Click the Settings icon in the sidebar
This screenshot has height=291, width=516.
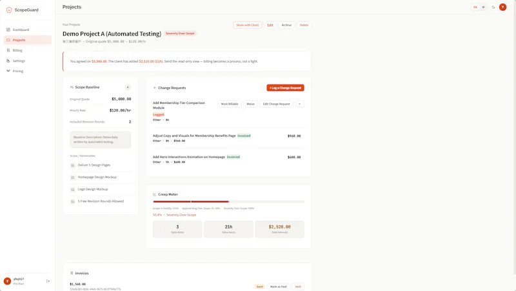click(8, 61)
